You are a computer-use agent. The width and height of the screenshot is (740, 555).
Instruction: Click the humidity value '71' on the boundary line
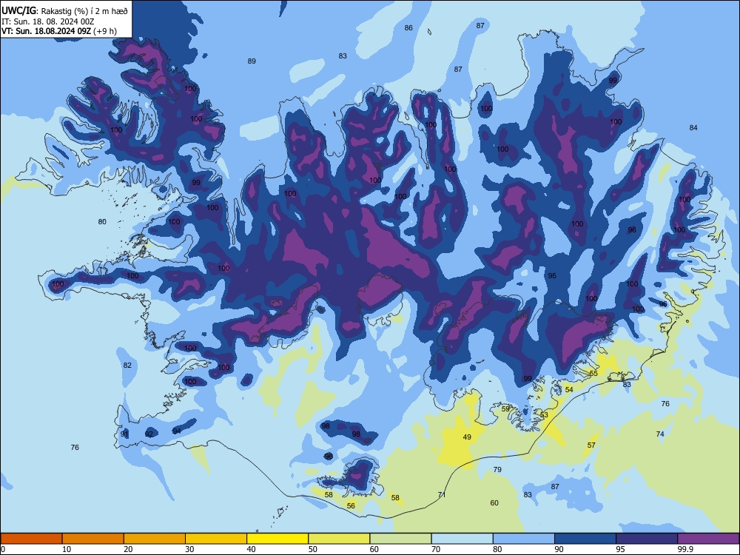click(441, 494)
